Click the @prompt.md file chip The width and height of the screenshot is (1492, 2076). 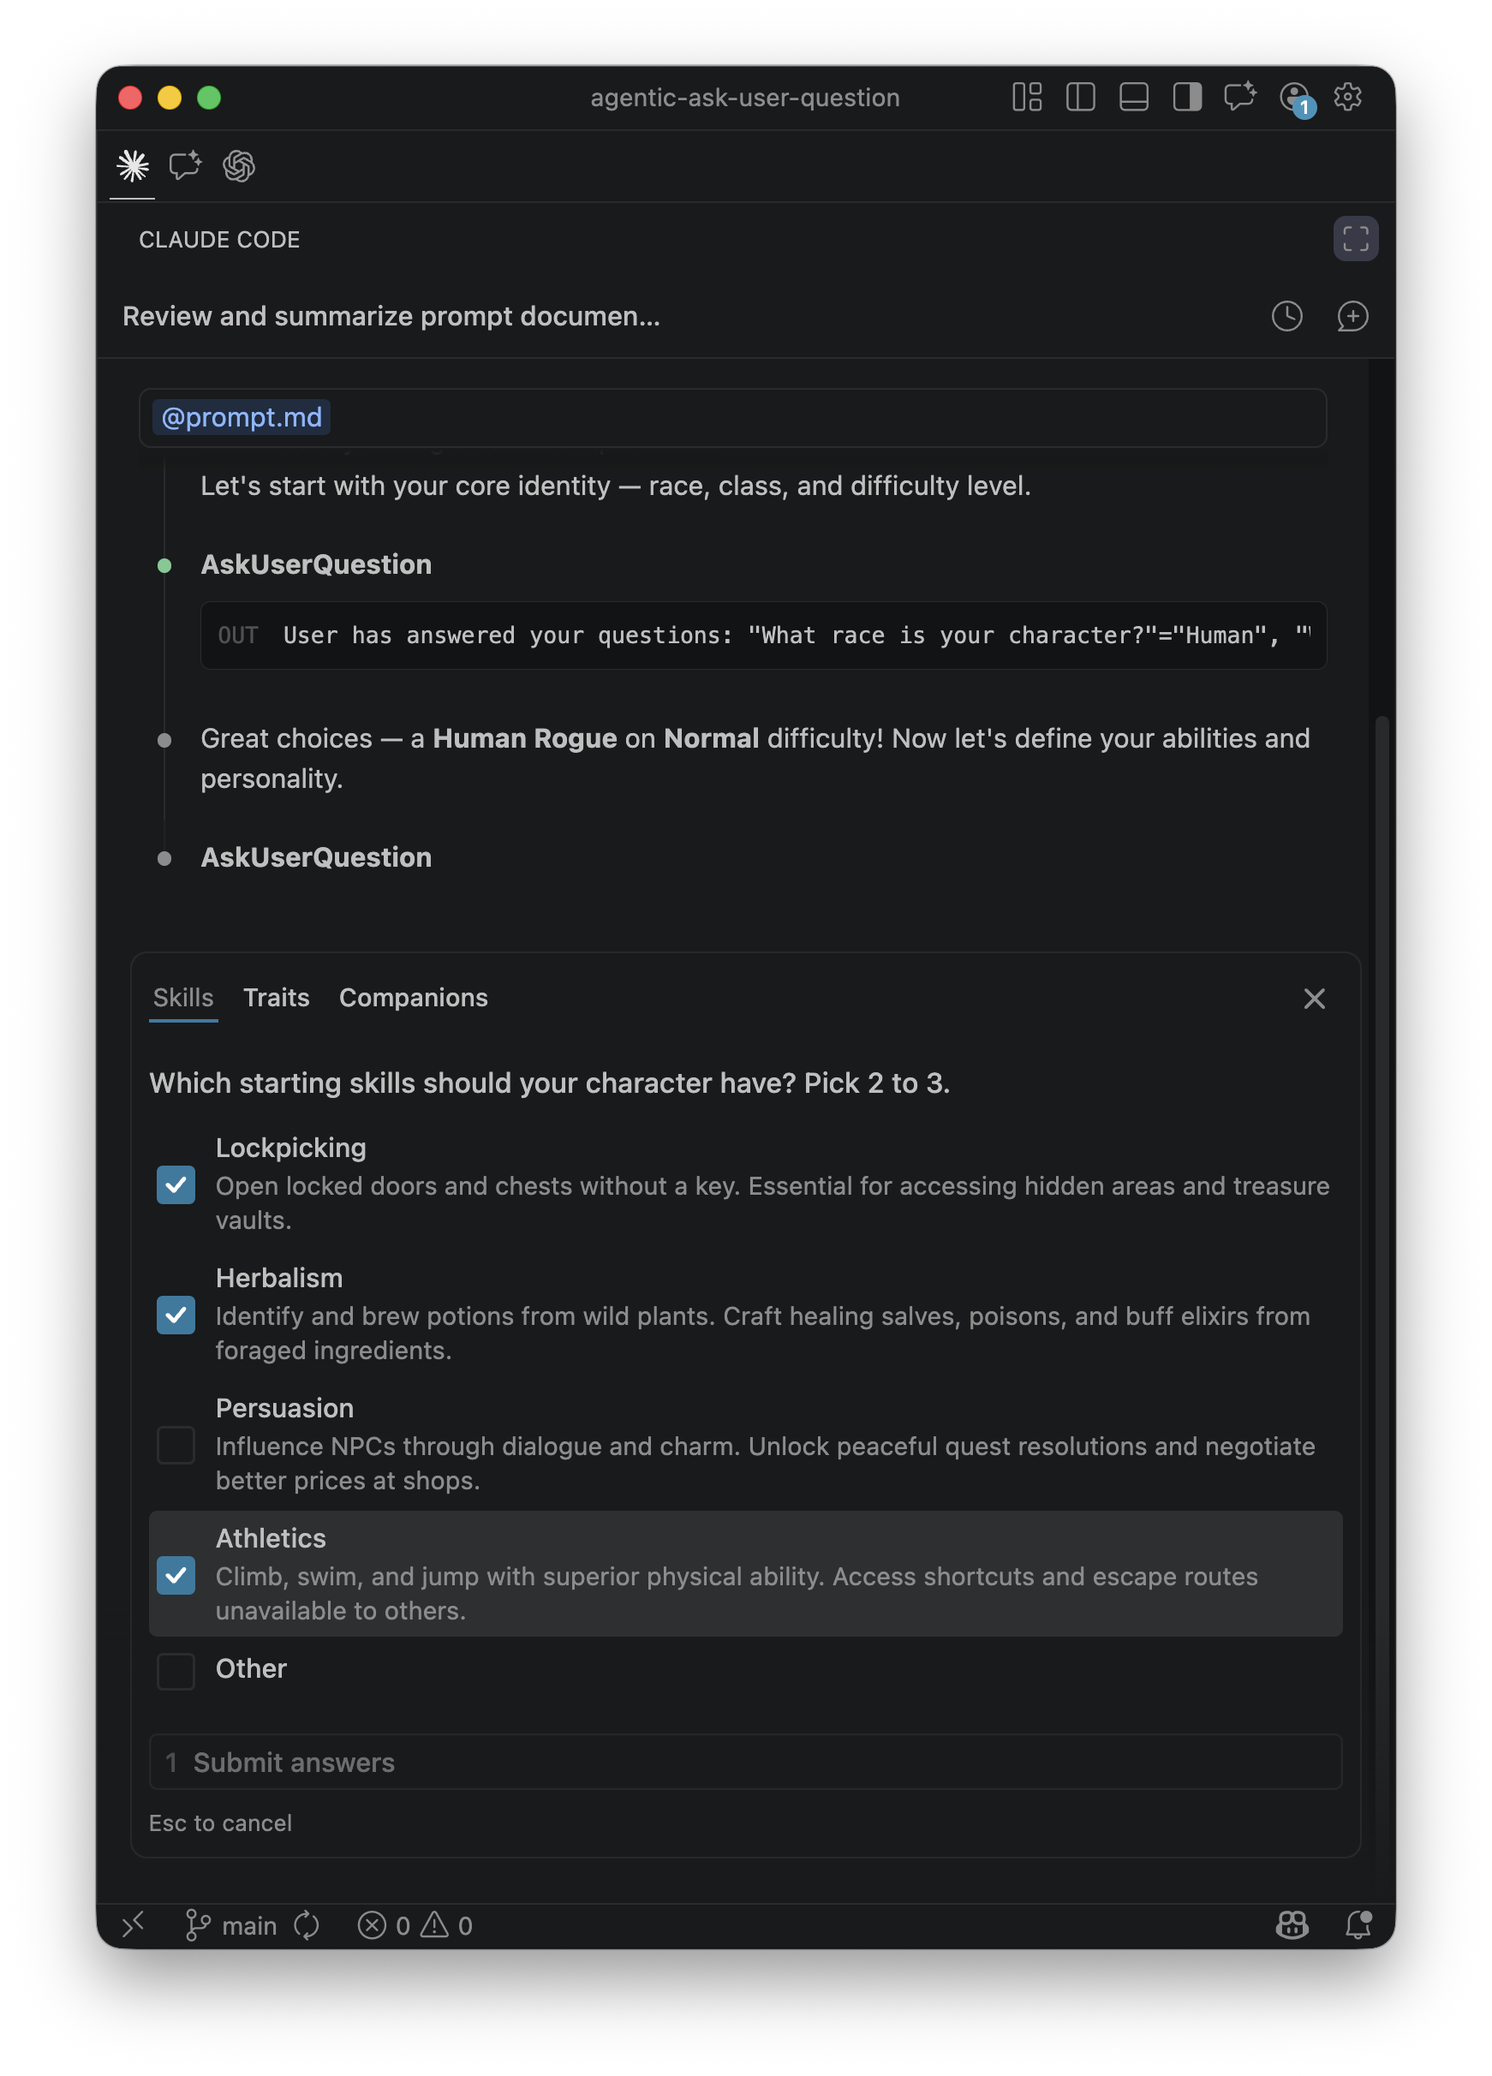(240, 417)
